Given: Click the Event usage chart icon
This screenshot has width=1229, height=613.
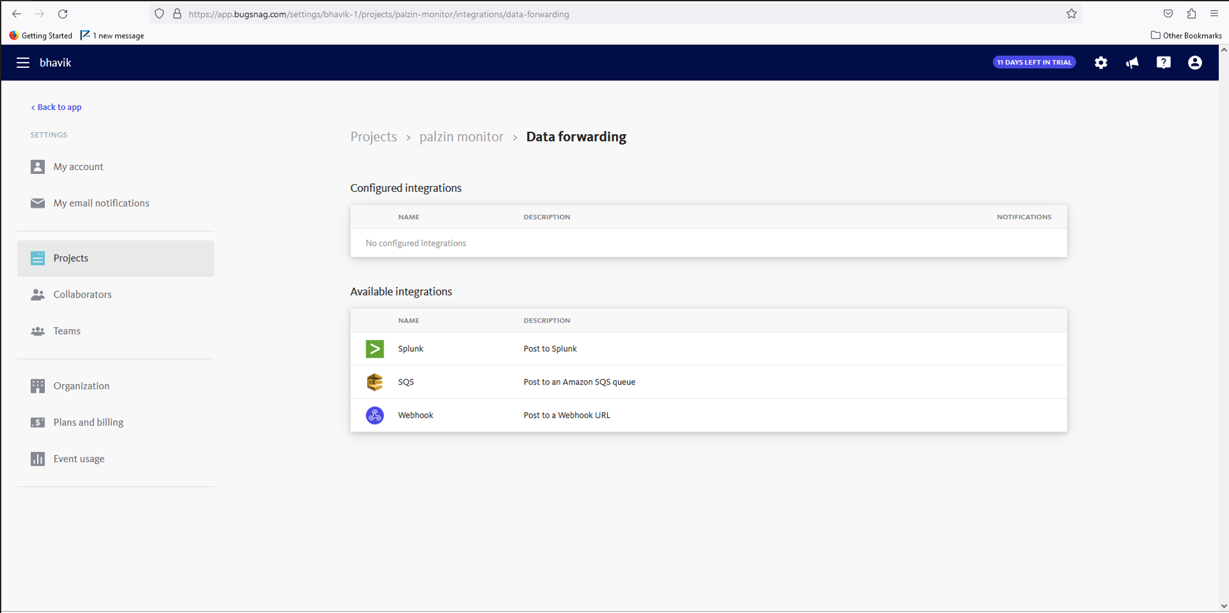Looking at the screenshot, I should pyautogui.click(x=38, y=459).
